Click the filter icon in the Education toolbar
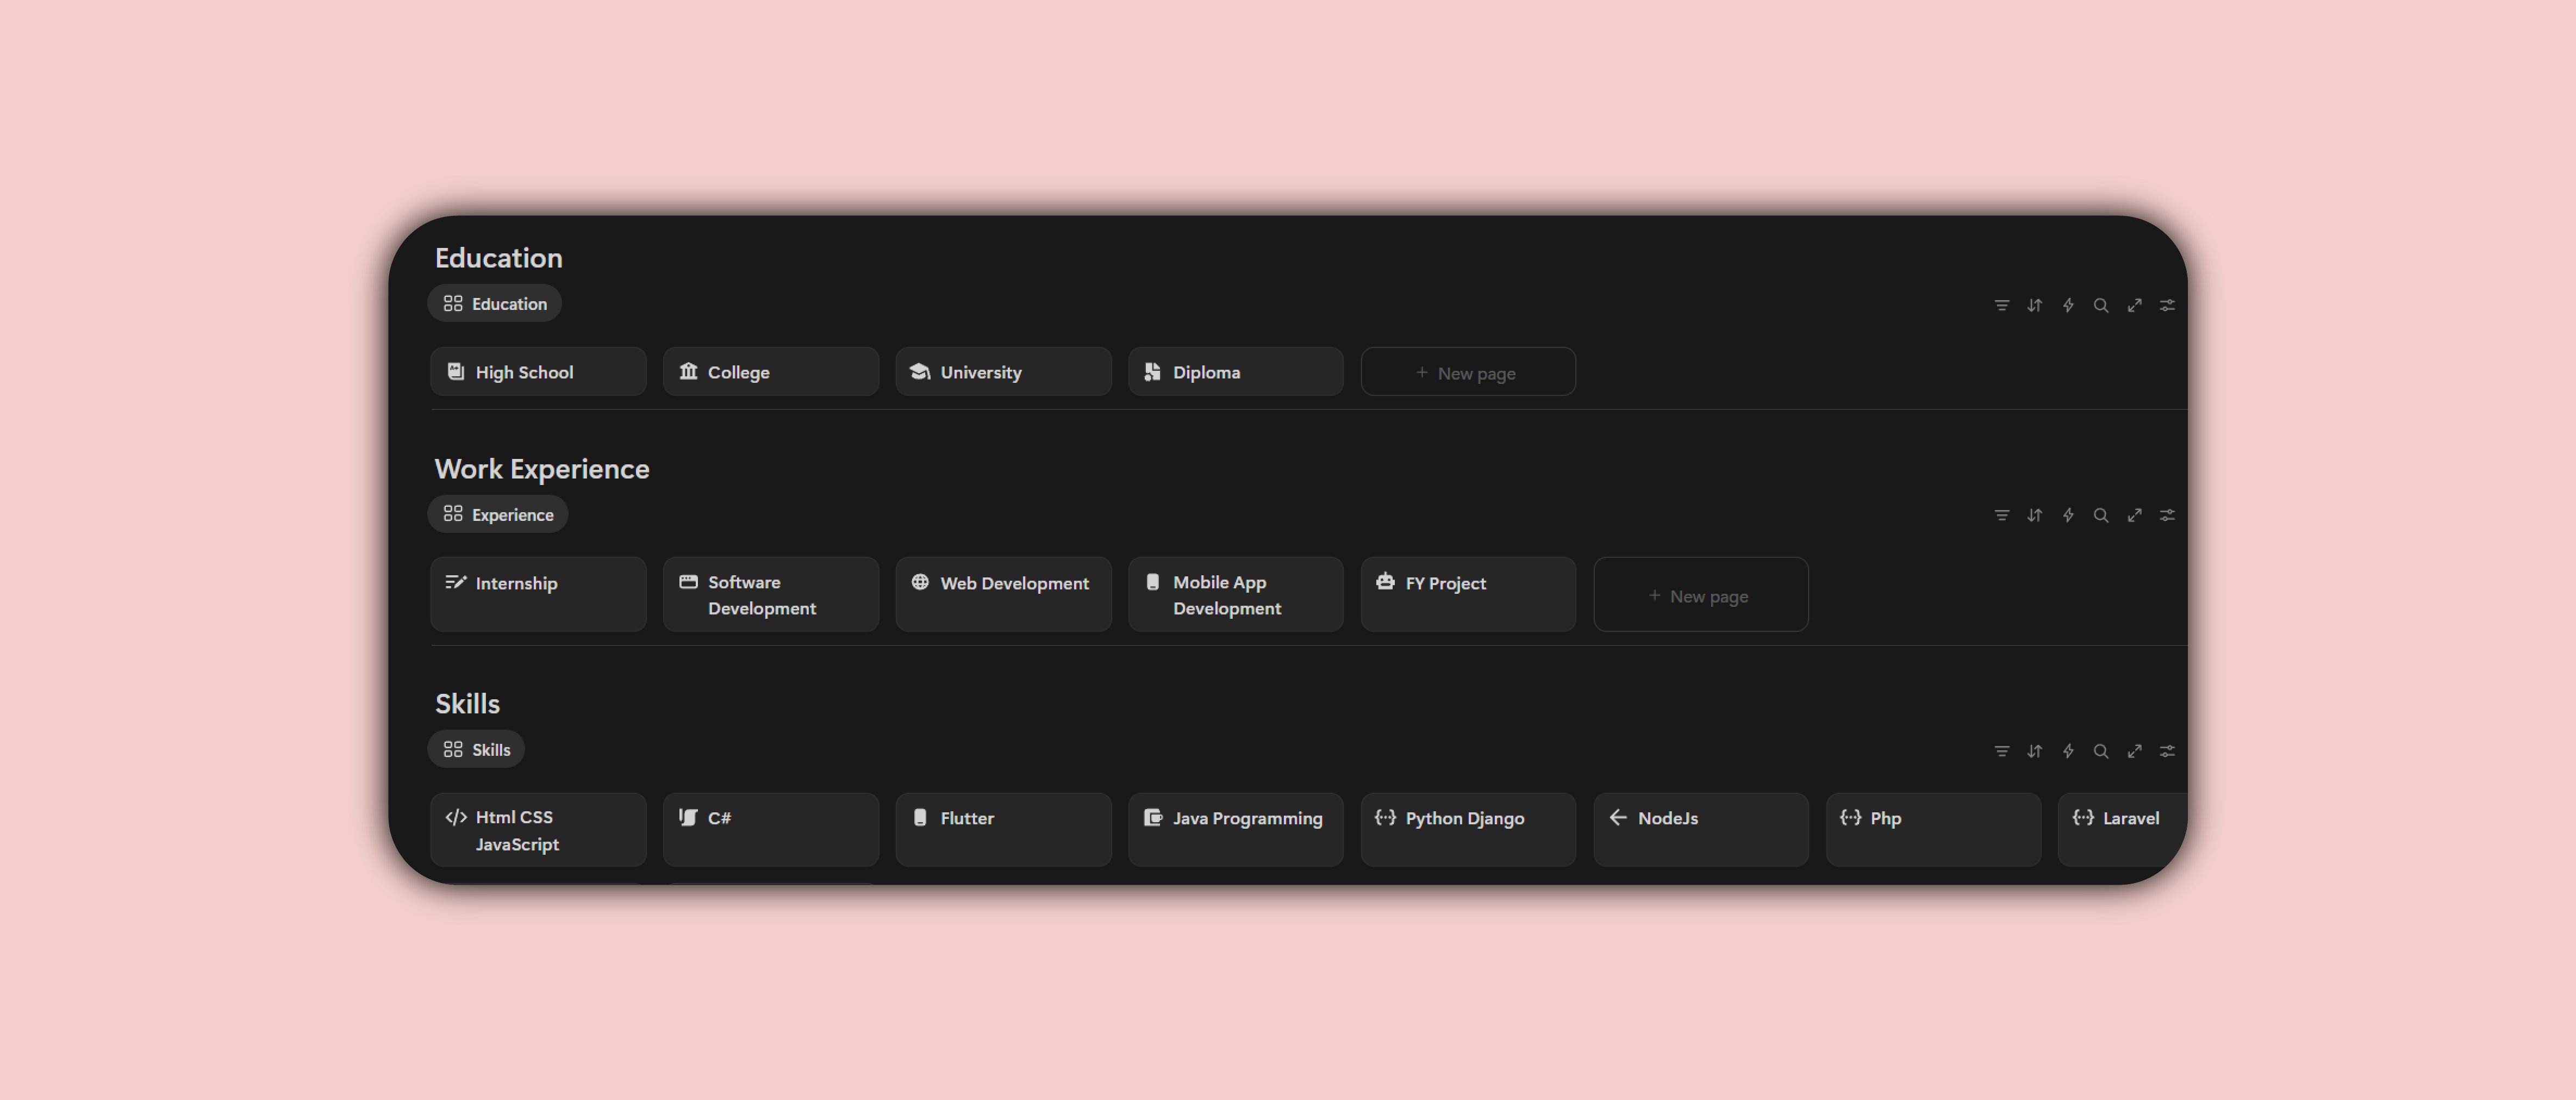The image size is (2576, 1100). tap(2001, 305)
